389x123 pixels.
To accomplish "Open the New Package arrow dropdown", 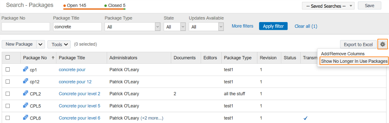I will (x=41, y=44).
